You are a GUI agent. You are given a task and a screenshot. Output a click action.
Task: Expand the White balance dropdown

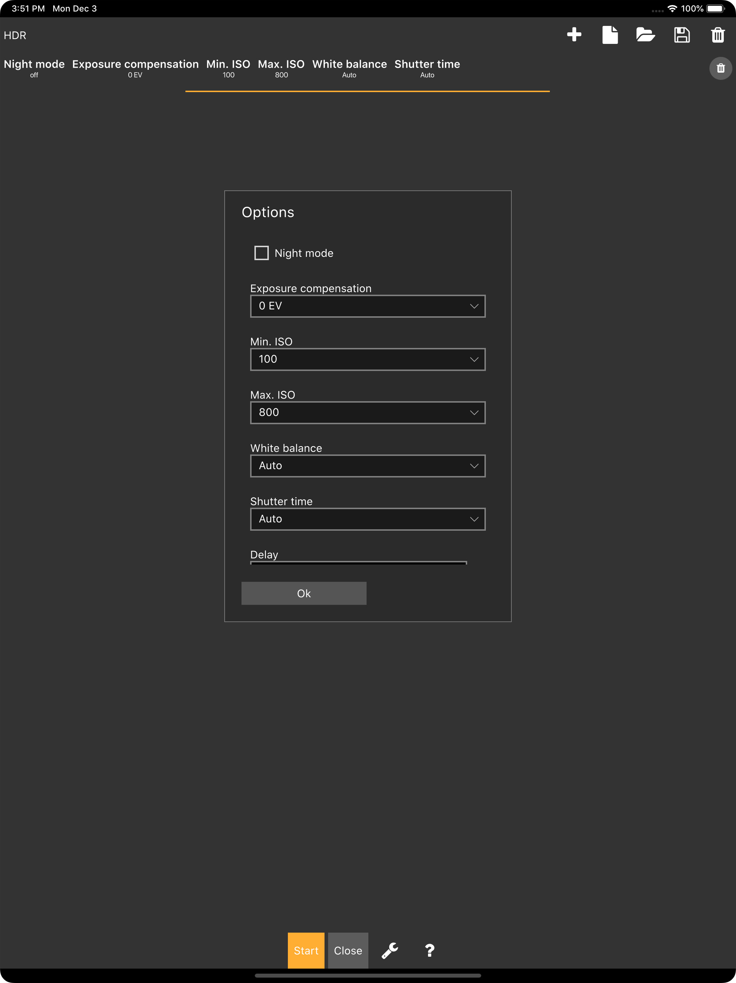368,466
